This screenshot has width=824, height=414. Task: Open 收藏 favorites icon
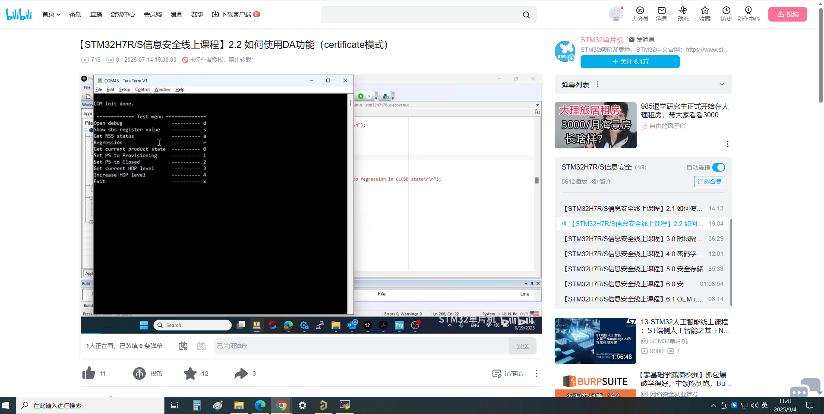point(705,14)
